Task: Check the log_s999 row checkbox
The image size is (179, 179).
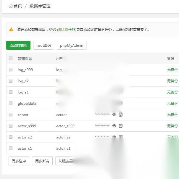Action: point(11,70)
